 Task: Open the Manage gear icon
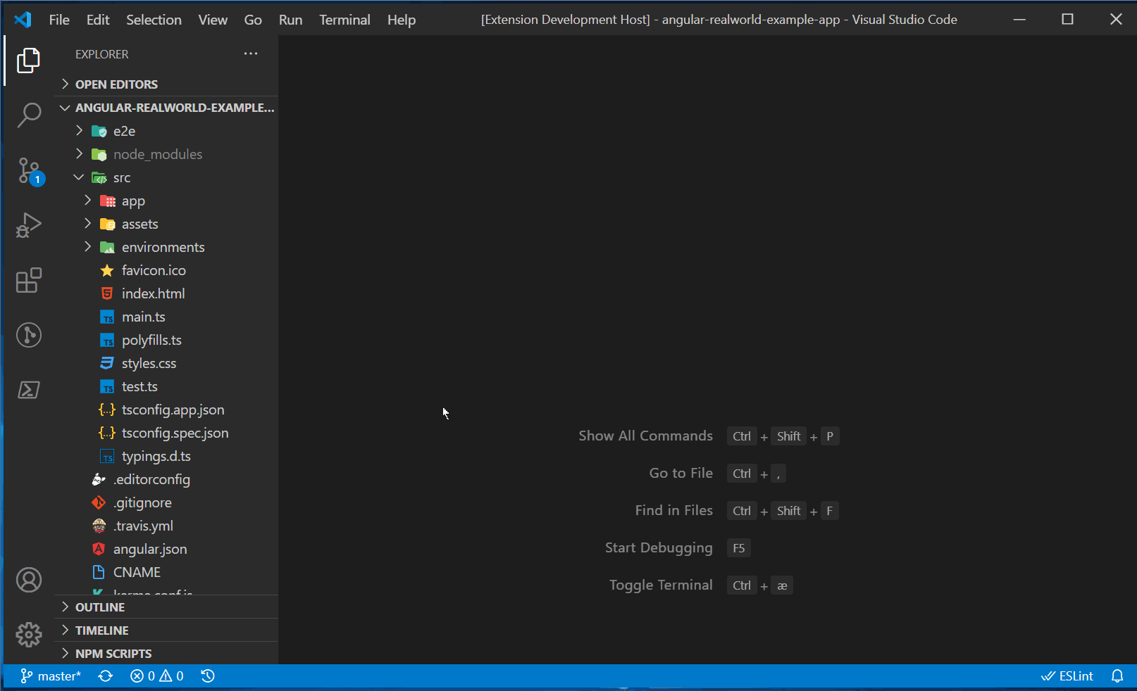pyautogui.click(x=28, y=635)
